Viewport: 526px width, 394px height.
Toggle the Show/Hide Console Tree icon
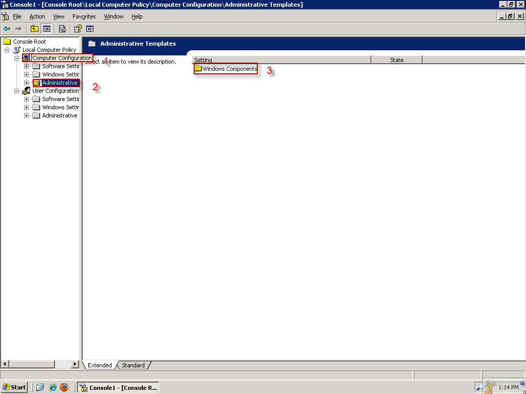click(46, 29)
